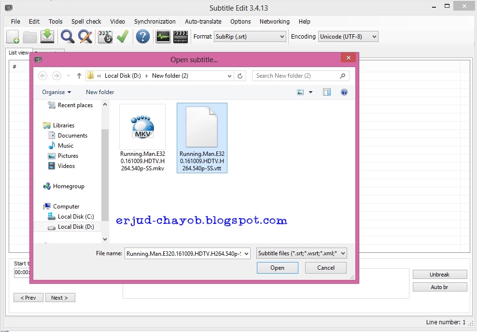Screen dimensions: 477x332
Task: Open the Synchronization menu
Action: click(x=155, y=22)
